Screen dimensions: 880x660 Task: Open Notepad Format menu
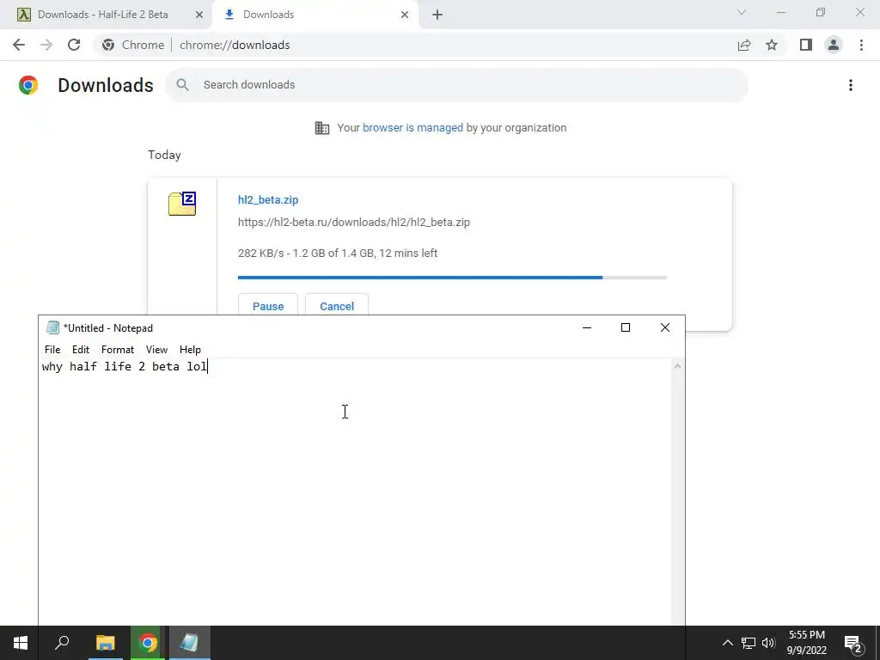pos(117,350)
